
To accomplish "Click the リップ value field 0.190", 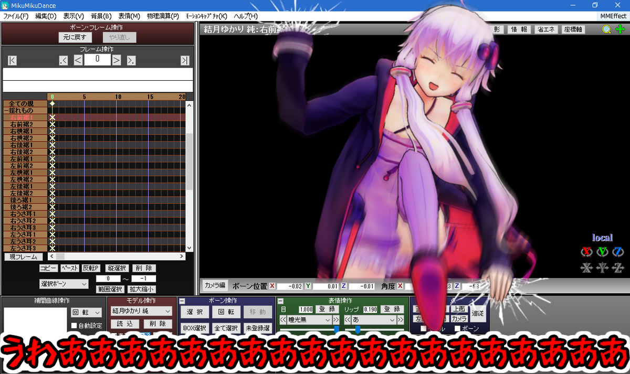I will click(371, 309).
